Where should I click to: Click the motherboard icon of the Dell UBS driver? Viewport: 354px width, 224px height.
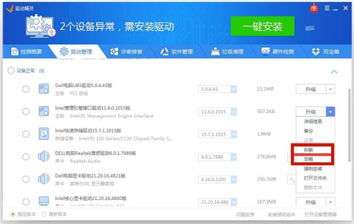pyautogui.click(x=44, y=89)
